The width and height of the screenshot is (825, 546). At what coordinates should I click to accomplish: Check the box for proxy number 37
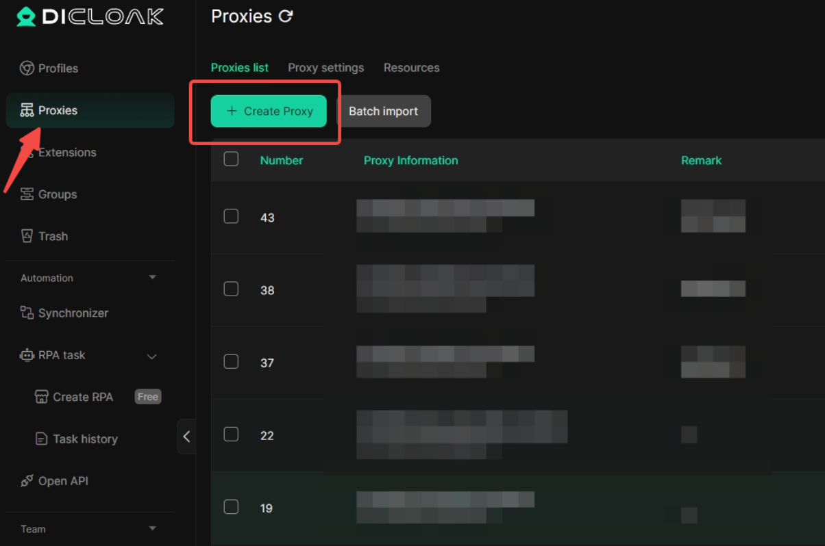(x=231, y=361)
